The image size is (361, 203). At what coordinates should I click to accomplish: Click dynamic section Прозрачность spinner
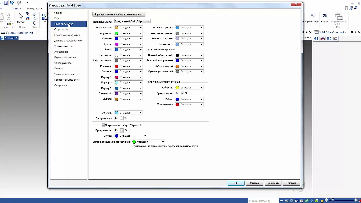pyautogui.click(x=182, y=93)
